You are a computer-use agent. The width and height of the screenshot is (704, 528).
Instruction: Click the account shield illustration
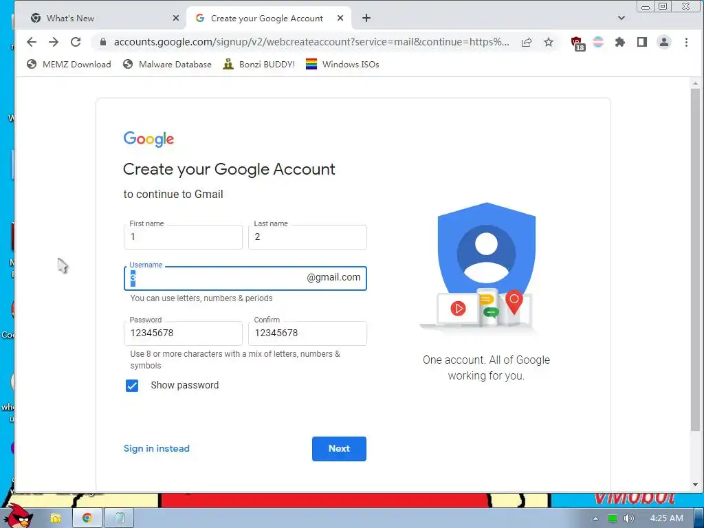tap(486, 269)
